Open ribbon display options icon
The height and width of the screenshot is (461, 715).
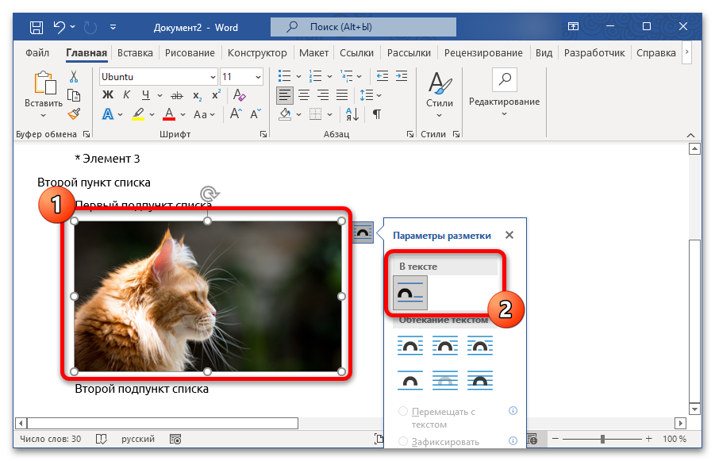pos(573,26)
